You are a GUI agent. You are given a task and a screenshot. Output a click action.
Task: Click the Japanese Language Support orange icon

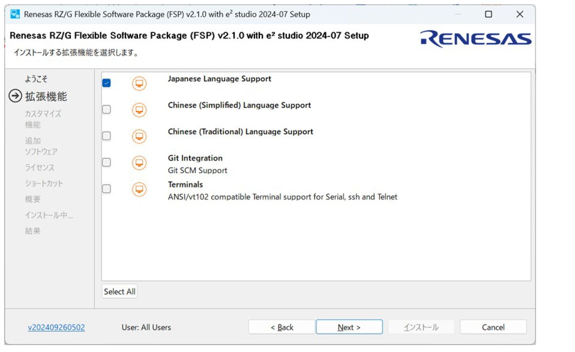tap(139, 84)
